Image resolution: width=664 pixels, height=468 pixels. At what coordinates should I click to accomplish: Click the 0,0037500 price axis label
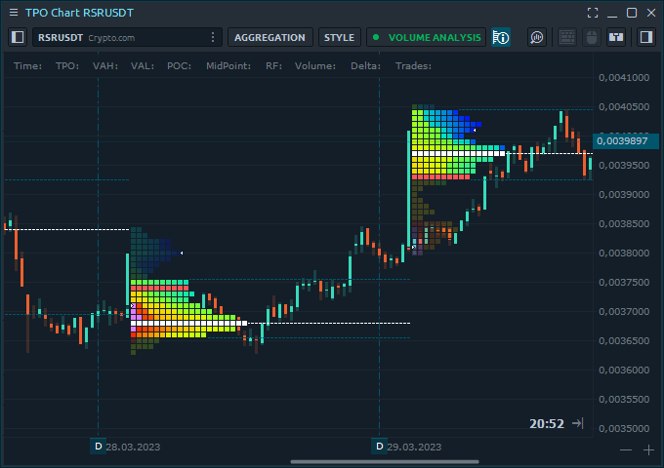tap(624, 282)
